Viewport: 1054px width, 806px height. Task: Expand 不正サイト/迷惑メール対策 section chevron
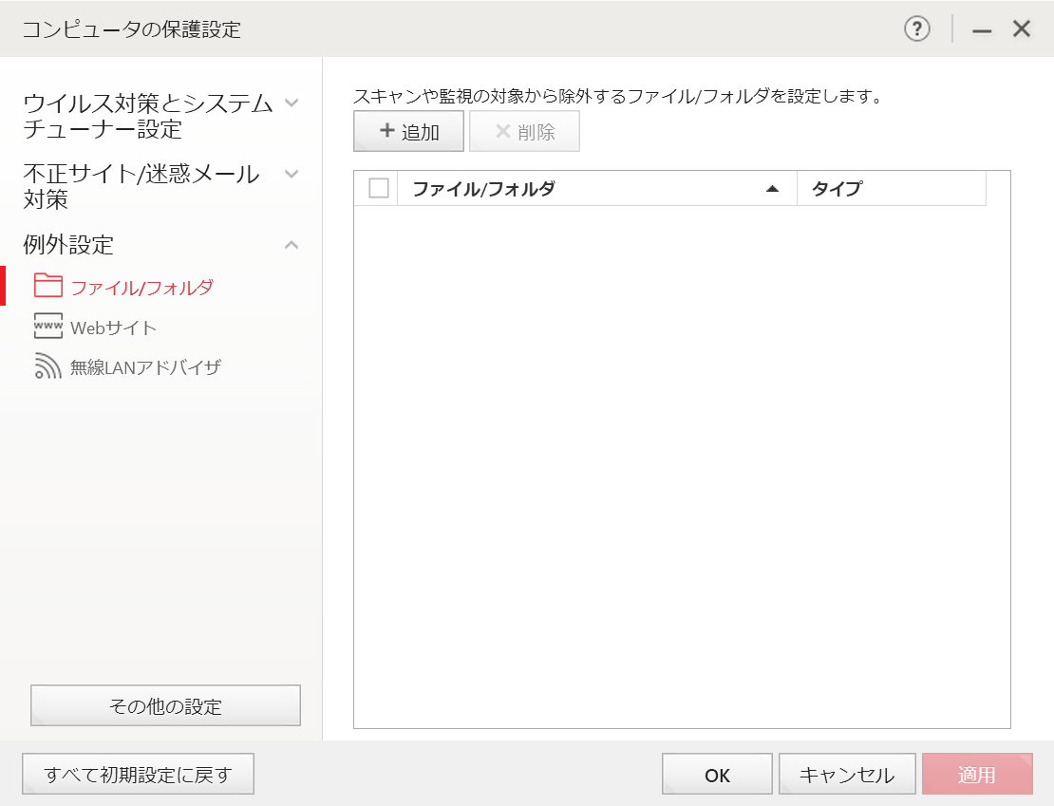point(292,174)
